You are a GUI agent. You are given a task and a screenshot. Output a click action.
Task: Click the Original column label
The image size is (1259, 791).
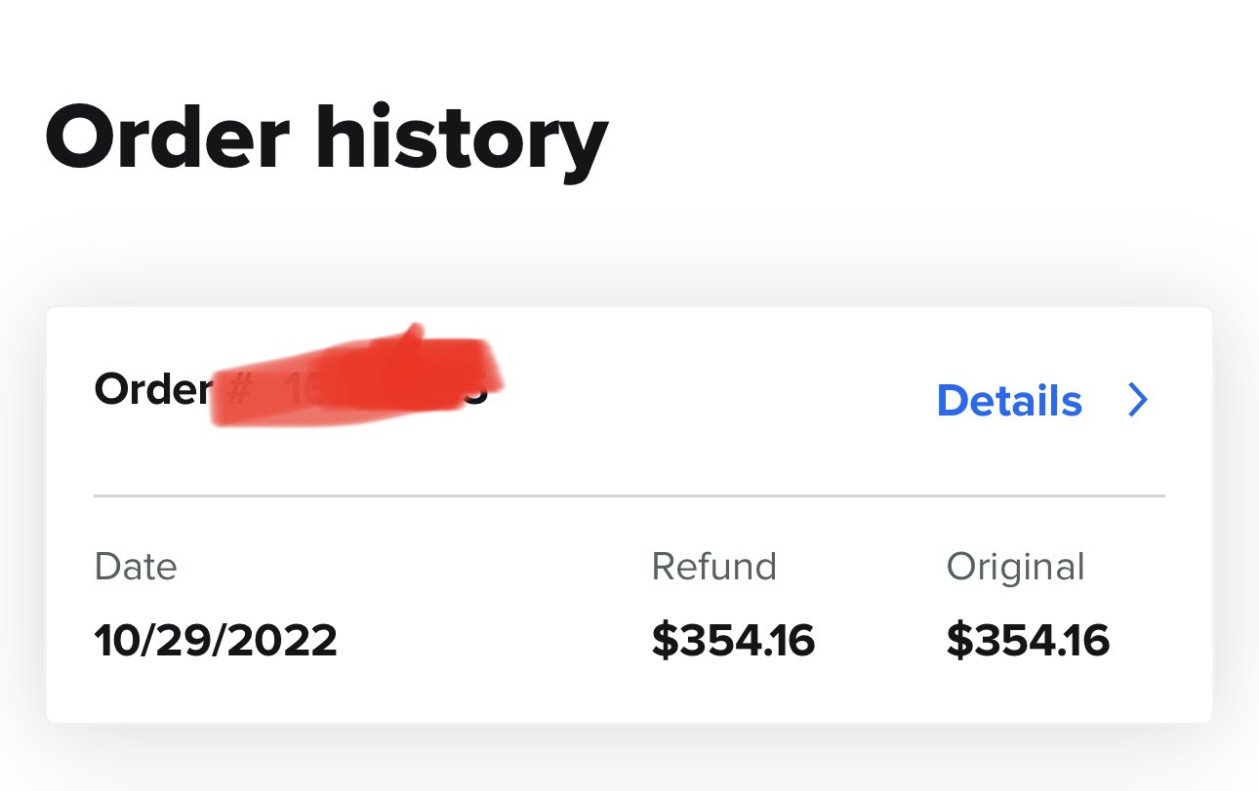(x=1016, y=568)
